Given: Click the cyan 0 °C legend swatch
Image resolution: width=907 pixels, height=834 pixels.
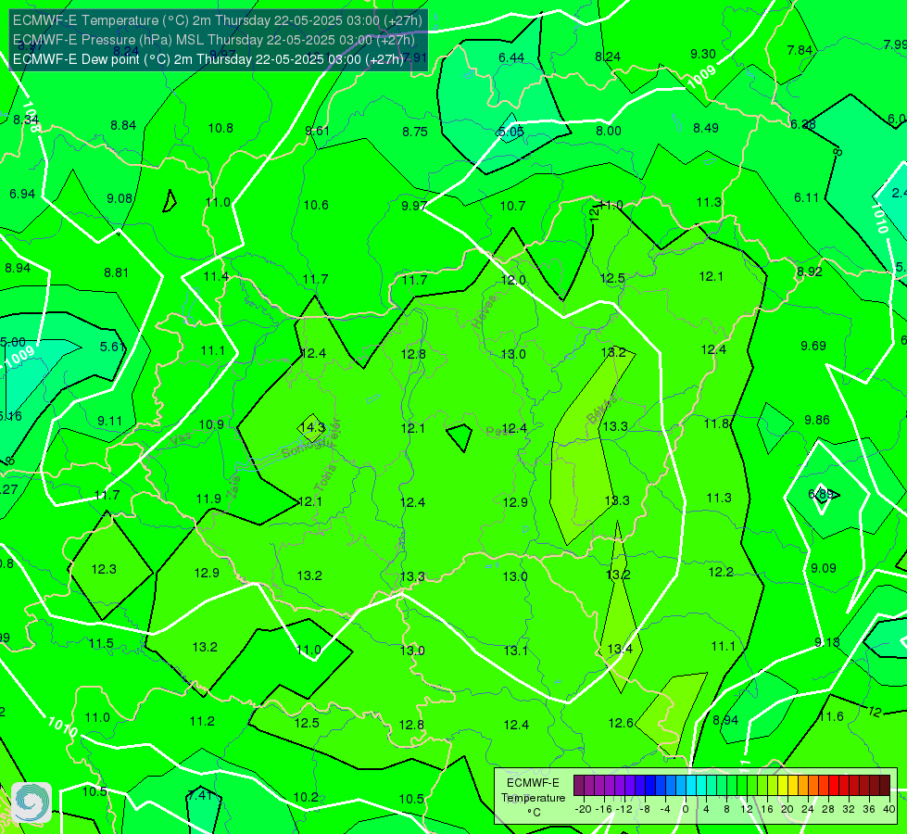Looking at the screenshot, I should (691, 786).
